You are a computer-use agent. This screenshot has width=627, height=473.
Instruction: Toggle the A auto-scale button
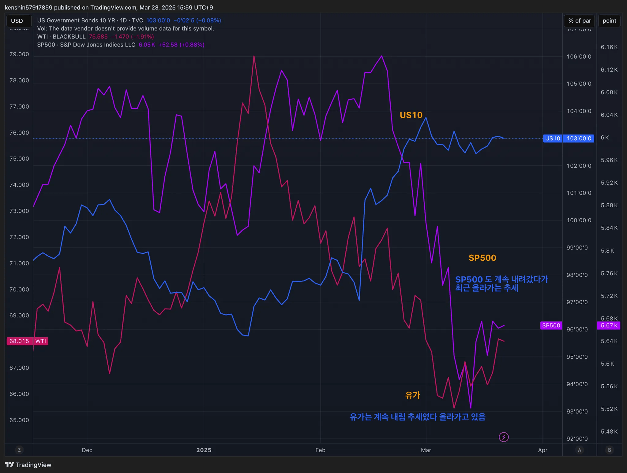579,450
